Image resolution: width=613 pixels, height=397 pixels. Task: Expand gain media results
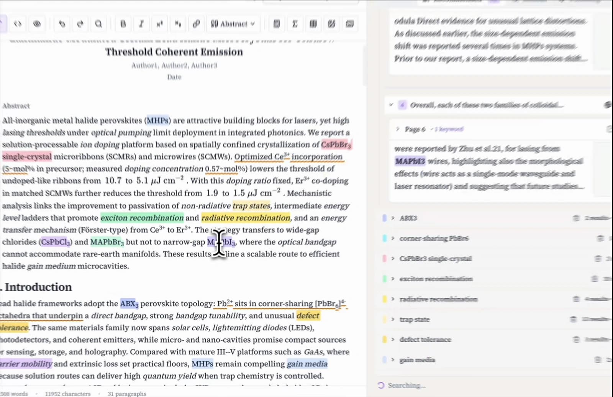pos(393,359)
